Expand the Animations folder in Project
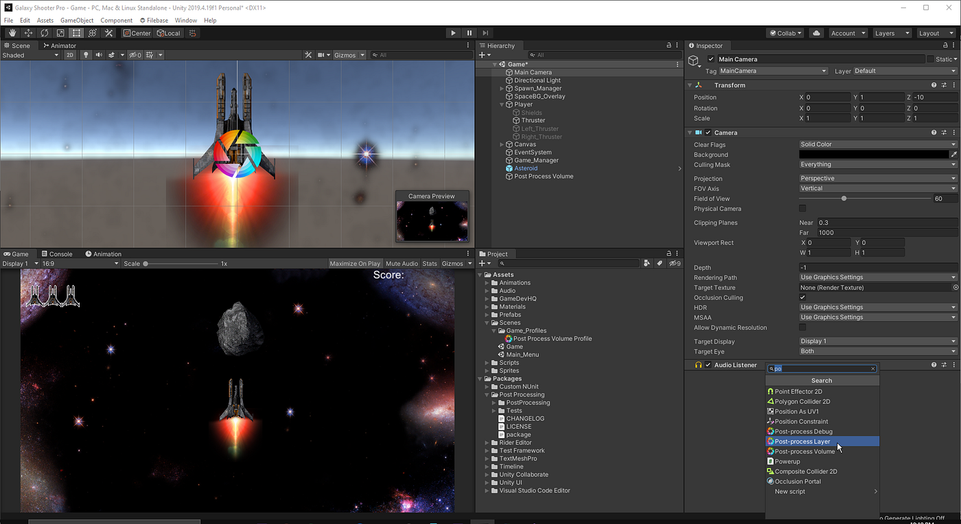Image resolution: width=961 pixels, height=524 pixels. point(487,283)
